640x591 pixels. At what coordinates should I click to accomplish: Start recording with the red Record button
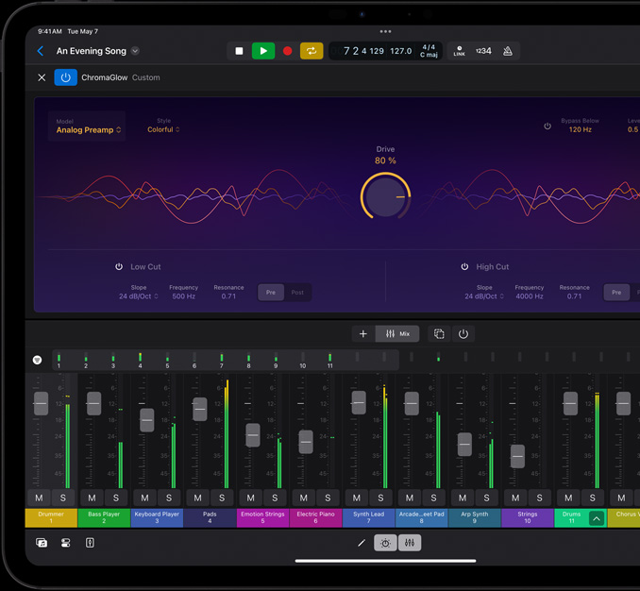tap(288, 51)
